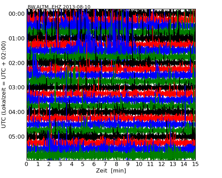Click the x-axis tick label 8
This screenshot has height=178, width=222.
pyautogui.click(x=116, y=164)
